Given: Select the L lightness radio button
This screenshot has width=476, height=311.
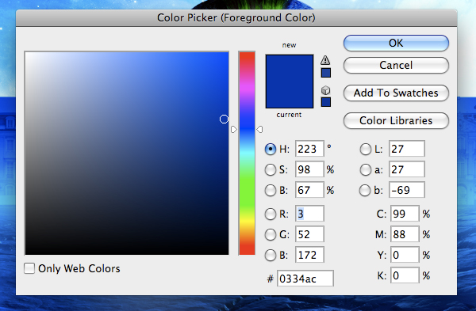Looking at the screenshot, I should point(365,149).
